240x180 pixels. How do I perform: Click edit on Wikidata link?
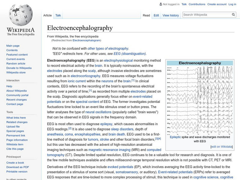coord(221,147)
